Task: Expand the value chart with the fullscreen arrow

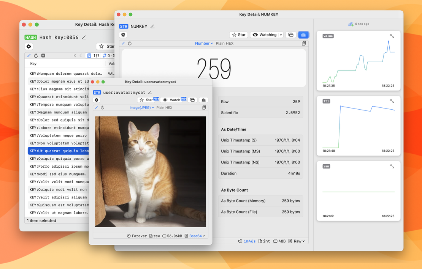Action: pos(392,36)
